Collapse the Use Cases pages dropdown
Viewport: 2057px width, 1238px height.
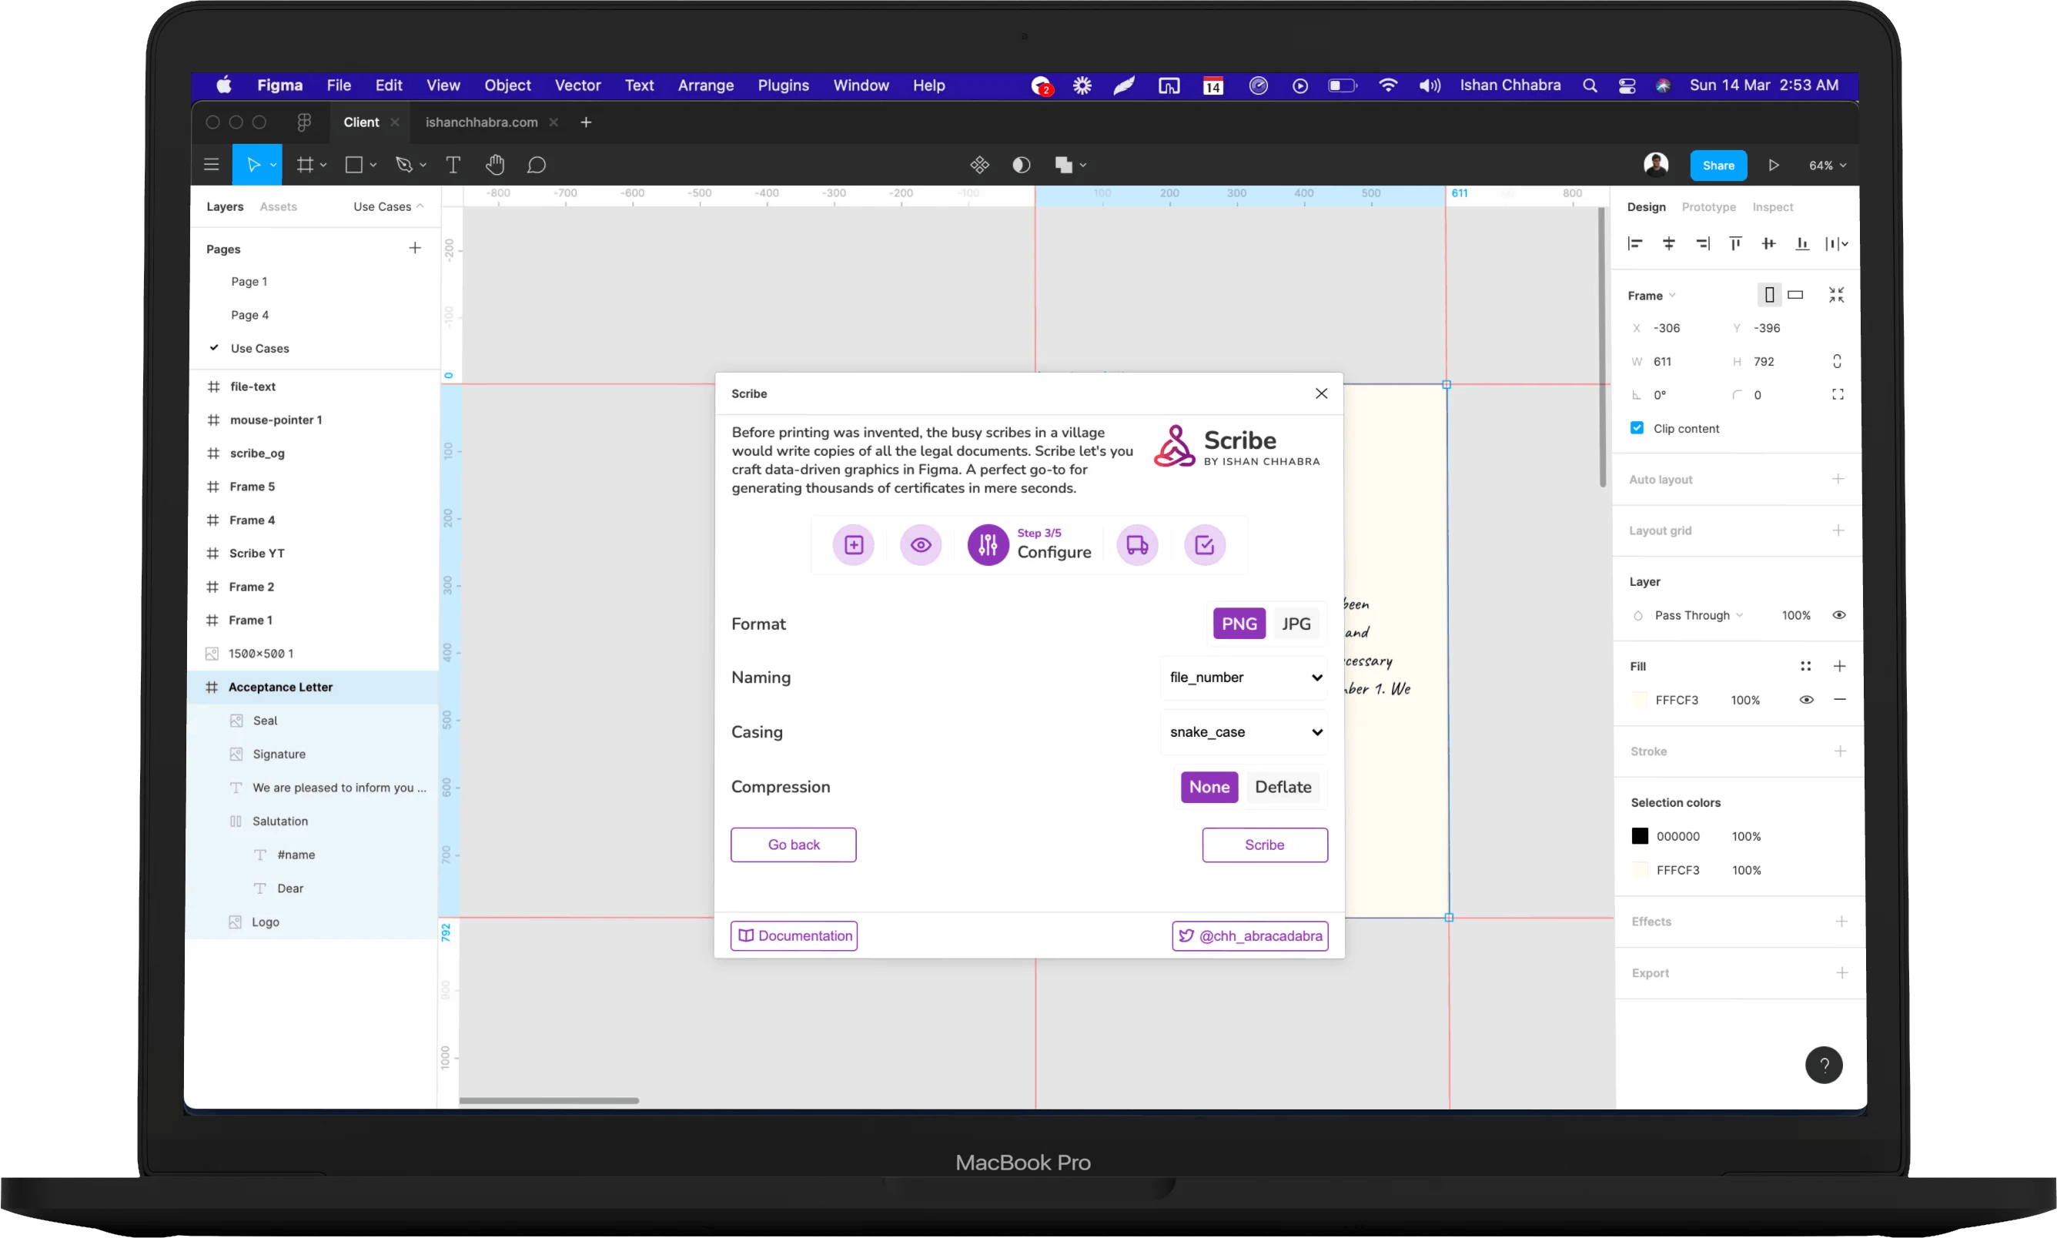[388, 206]
